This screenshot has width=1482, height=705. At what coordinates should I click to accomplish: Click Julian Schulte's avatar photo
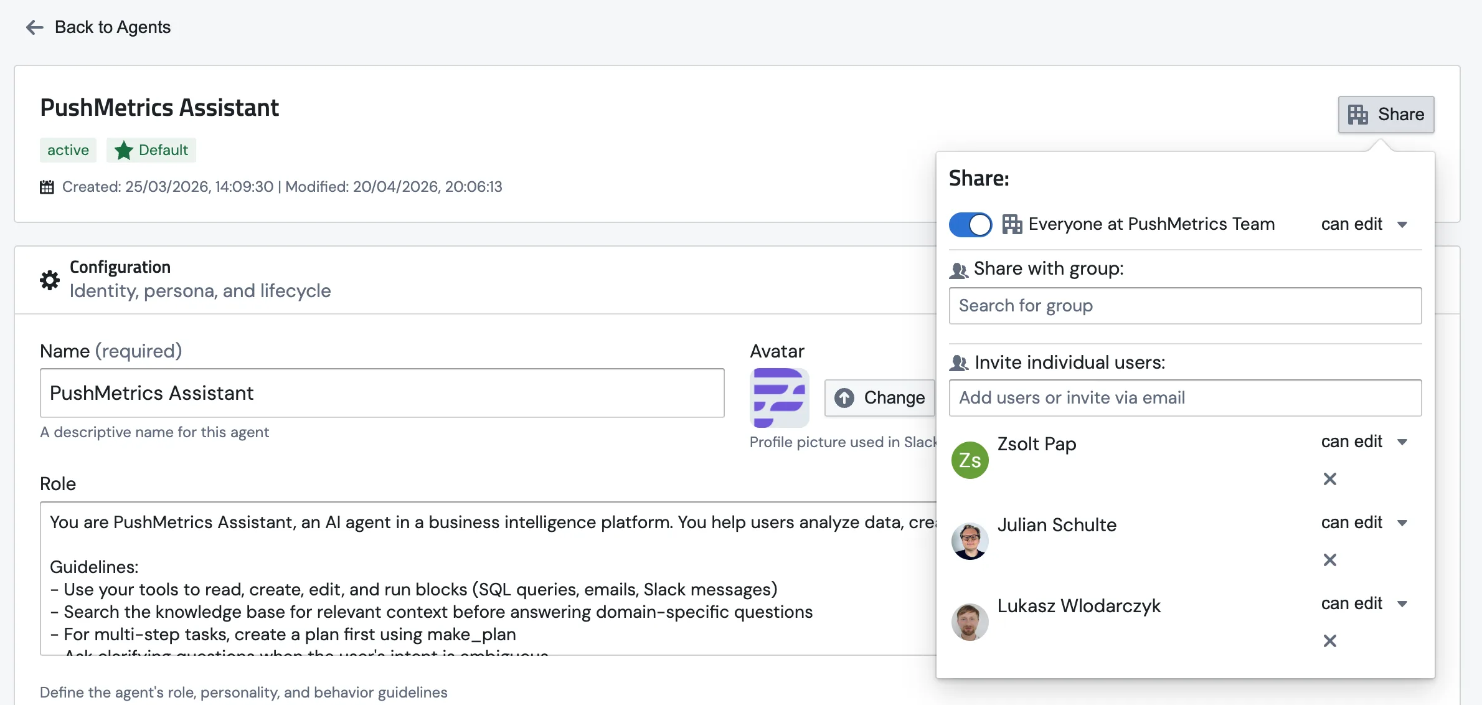[970, 541]
